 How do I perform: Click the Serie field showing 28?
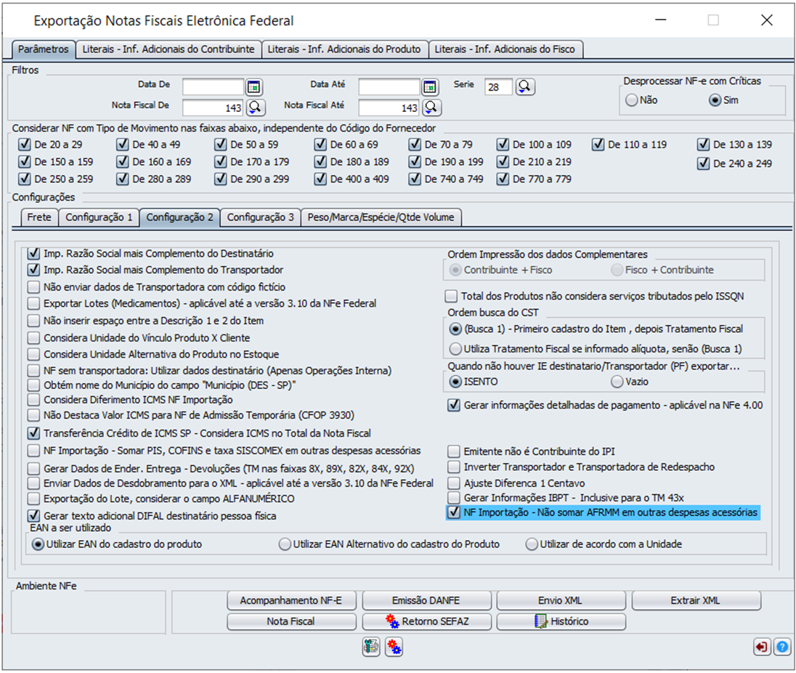(x=498, y=87)
